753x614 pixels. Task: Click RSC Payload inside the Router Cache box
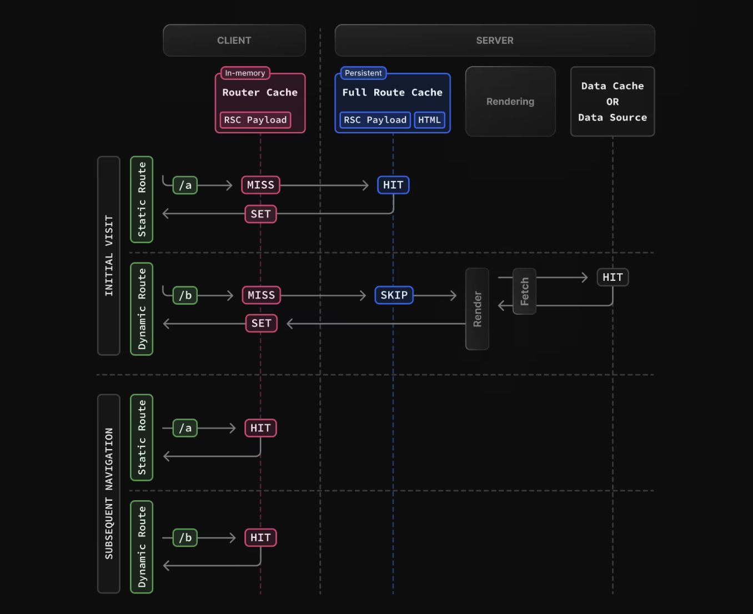tap(255, 120)
